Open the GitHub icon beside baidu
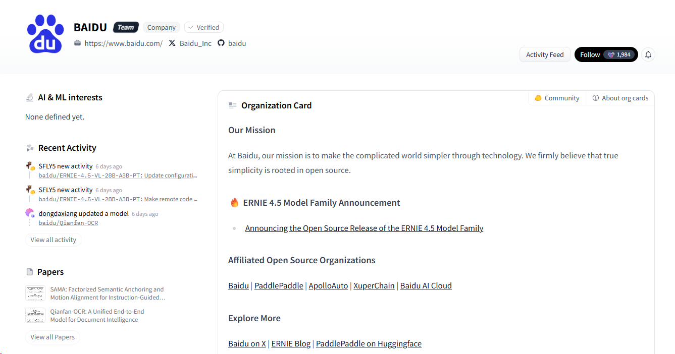The image size is (675, 354). click(221, 43)
